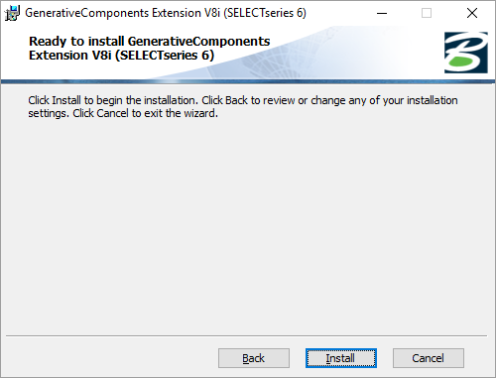Screen dimensions: 496x378
Task: Cancel to exit the setup wizard
Action: pos(429,358)
